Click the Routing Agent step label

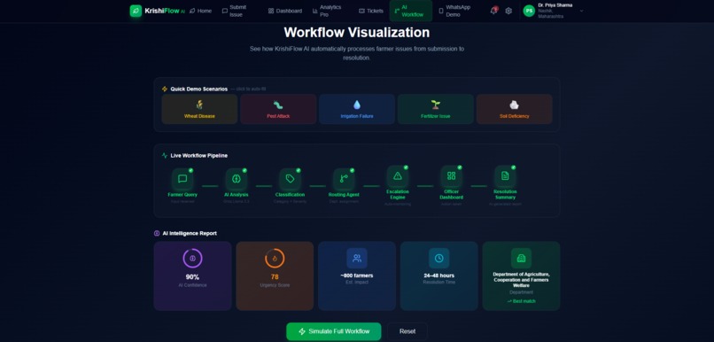click(344, 194)
